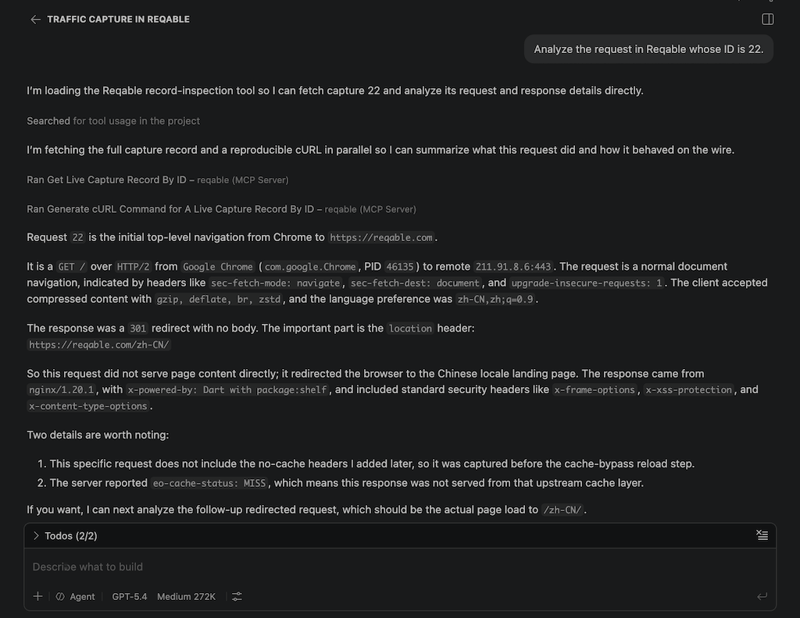Click the Traffic Capture in Reqable title
Viewport: 800px width, 618px height.
click(x=119, y=20)
